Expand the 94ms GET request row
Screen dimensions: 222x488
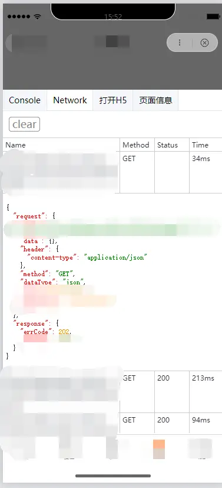pyautogui.click(x=112, y=423)
